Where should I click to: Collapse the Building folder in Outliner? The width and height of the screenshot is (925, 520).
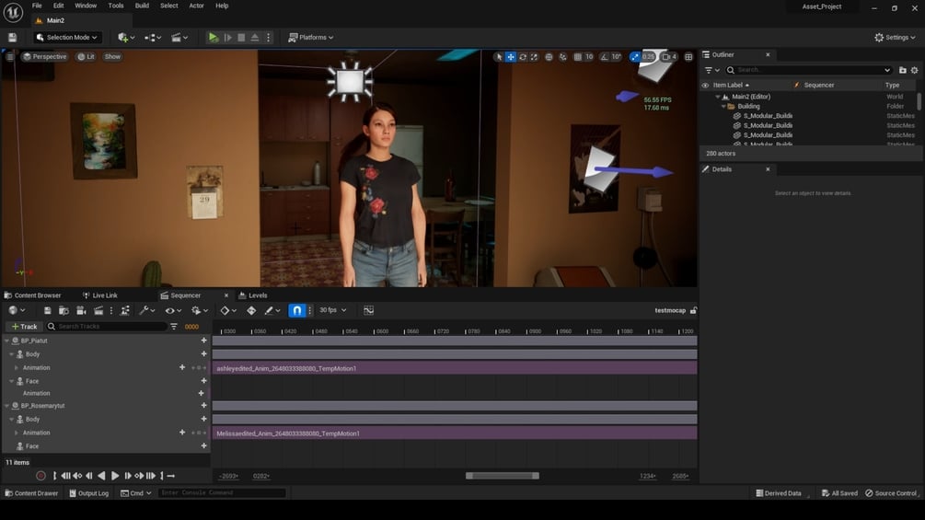pyautogui.click(x=723, y=106)
